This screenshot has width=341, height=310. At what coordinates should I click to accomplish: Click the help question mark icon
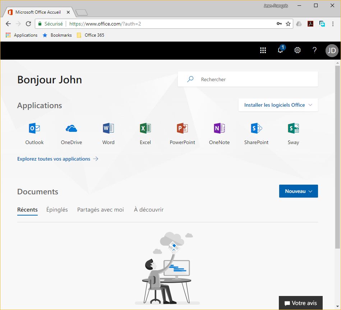coord(314,51)
